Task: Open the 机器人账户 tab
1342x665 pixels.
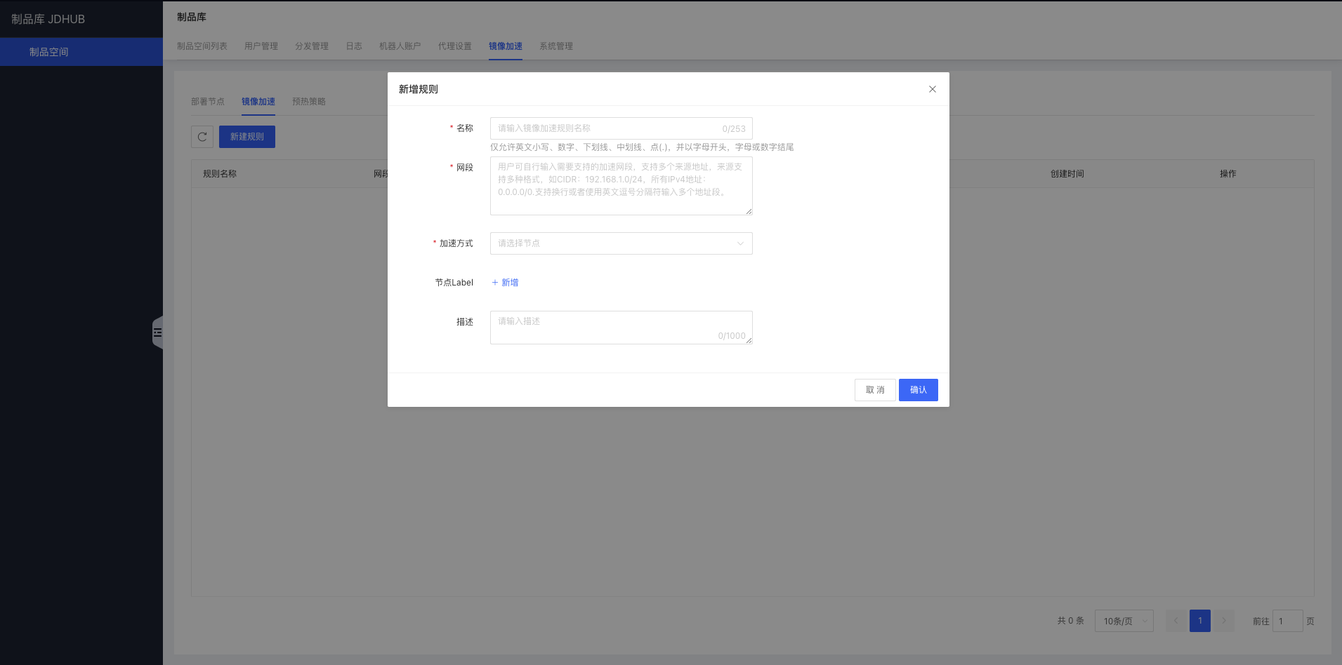Action: [x=400, y=46]
